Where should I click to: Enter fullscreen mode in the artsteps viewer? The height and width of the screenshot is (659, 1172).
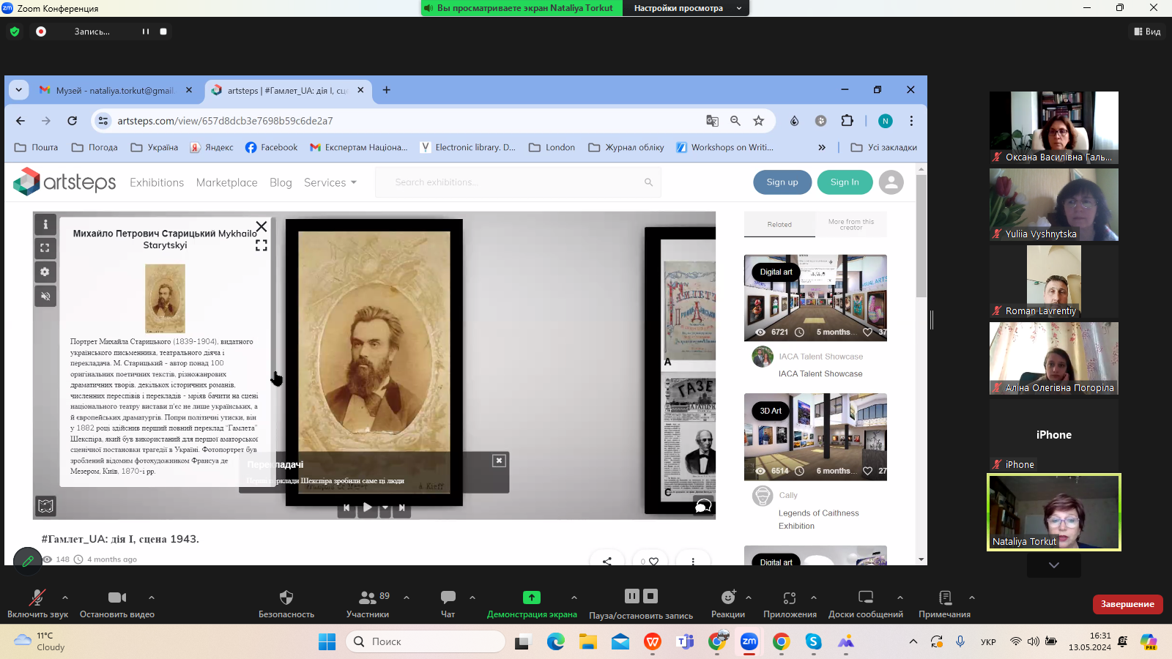[45, 248]
